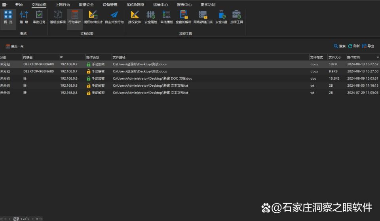The height and width of the screenshot is (221, 380).
Task: Select the 18KB file size cell
Action: pos(333,64)
